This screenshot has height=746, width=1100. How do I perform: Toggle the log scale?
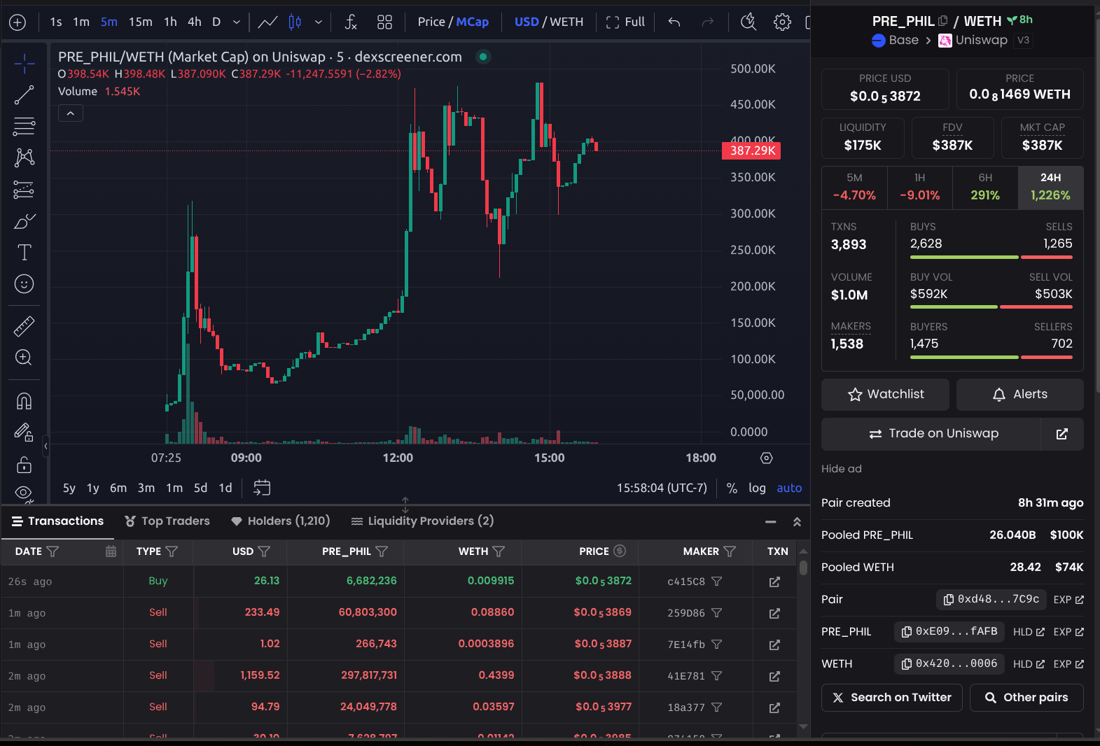[x=757, y=488]
